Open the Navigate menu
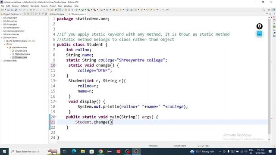This screenshot has width=276, height=155. (x=35, y=6)
